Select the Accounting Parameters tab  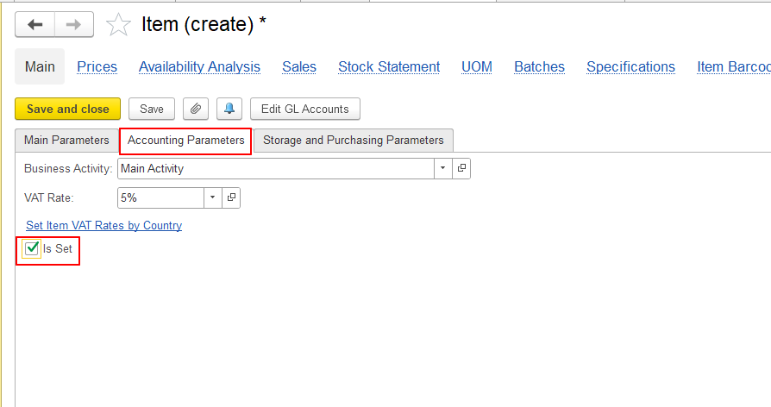pos(186,141)
